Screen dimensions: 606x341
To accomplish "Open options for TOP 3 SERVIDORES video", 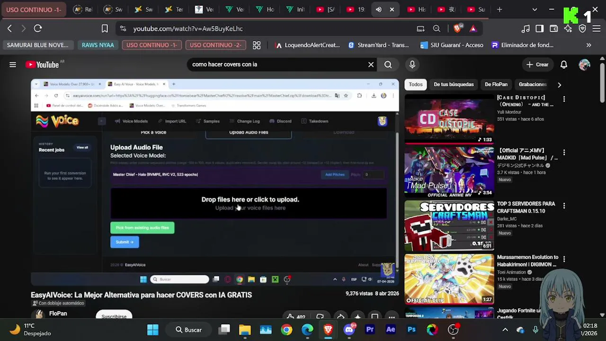I will tap(564, 206).
